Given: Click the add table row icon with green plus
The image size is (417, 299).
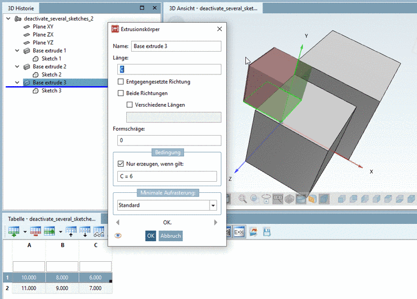Looking at the screenshot, I should point(13,232).
